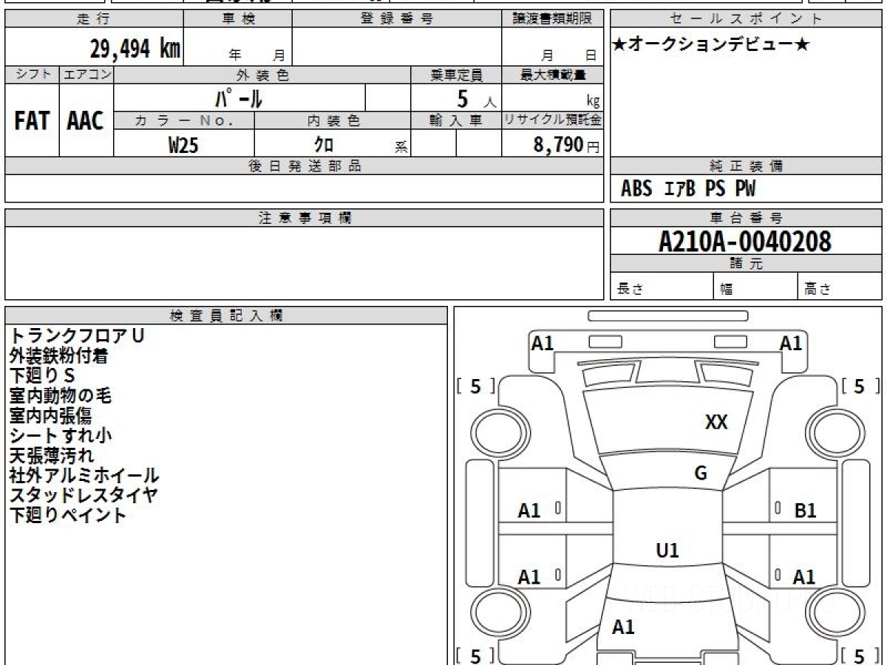Click the 外装色 header cell

[x=262, y=75]
